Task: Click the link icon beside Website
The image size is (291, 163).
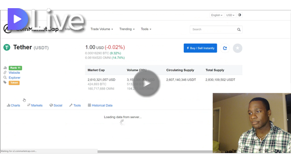Action: coord(5,72)
